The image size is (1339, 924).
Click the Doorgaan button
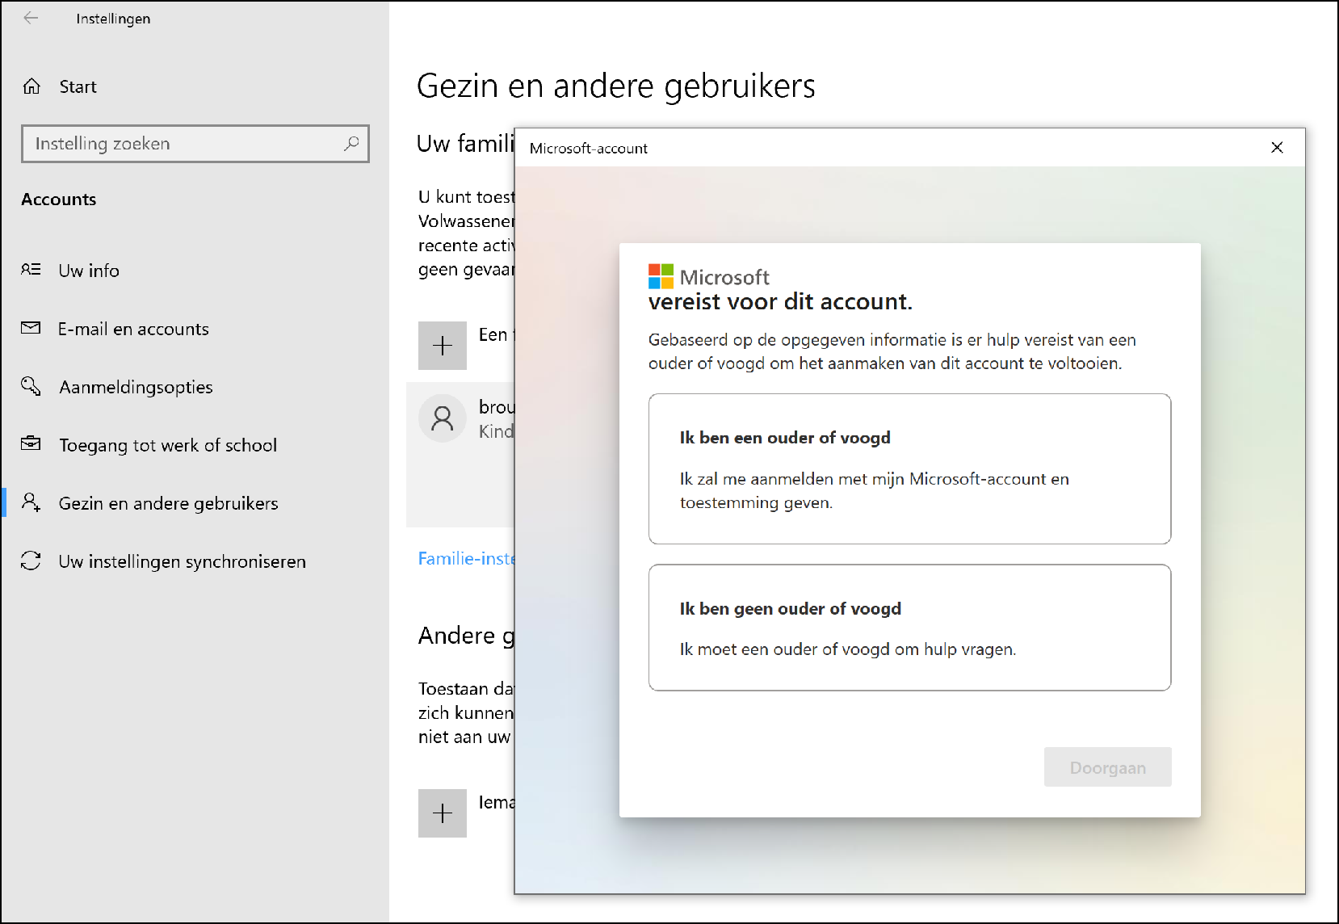click(x=1107, y=767)
